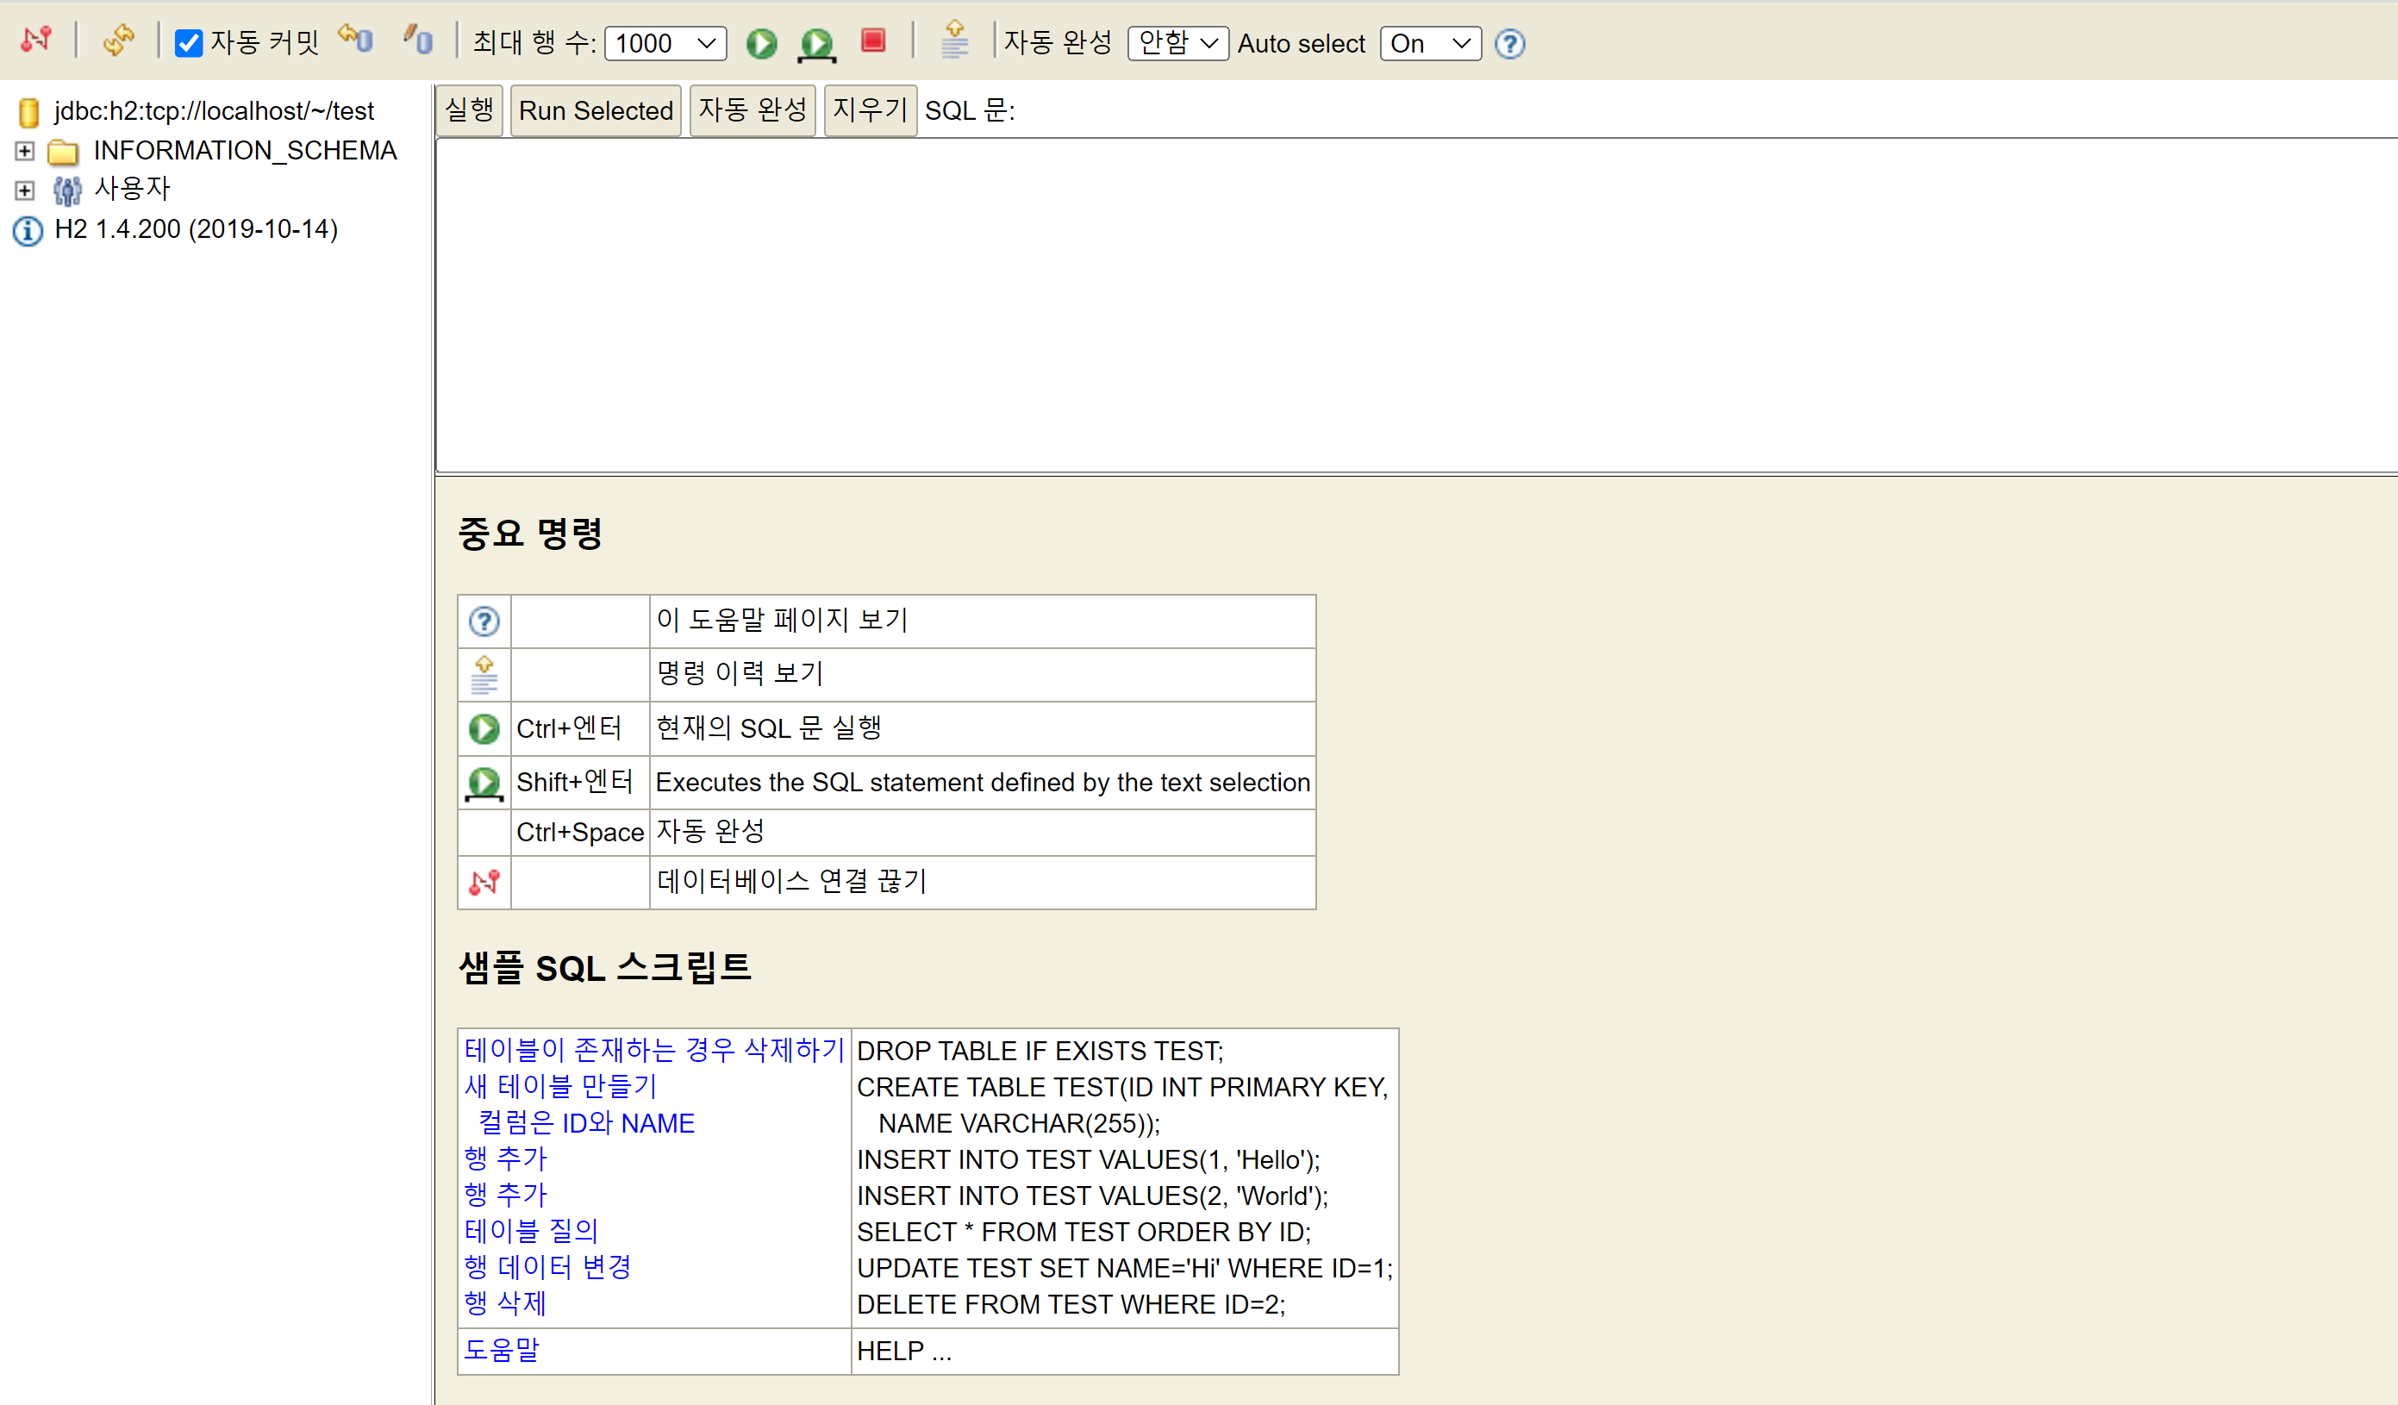Click the rollback icon
This screenshot has width=2398, height=1405.
coord(356,40)
